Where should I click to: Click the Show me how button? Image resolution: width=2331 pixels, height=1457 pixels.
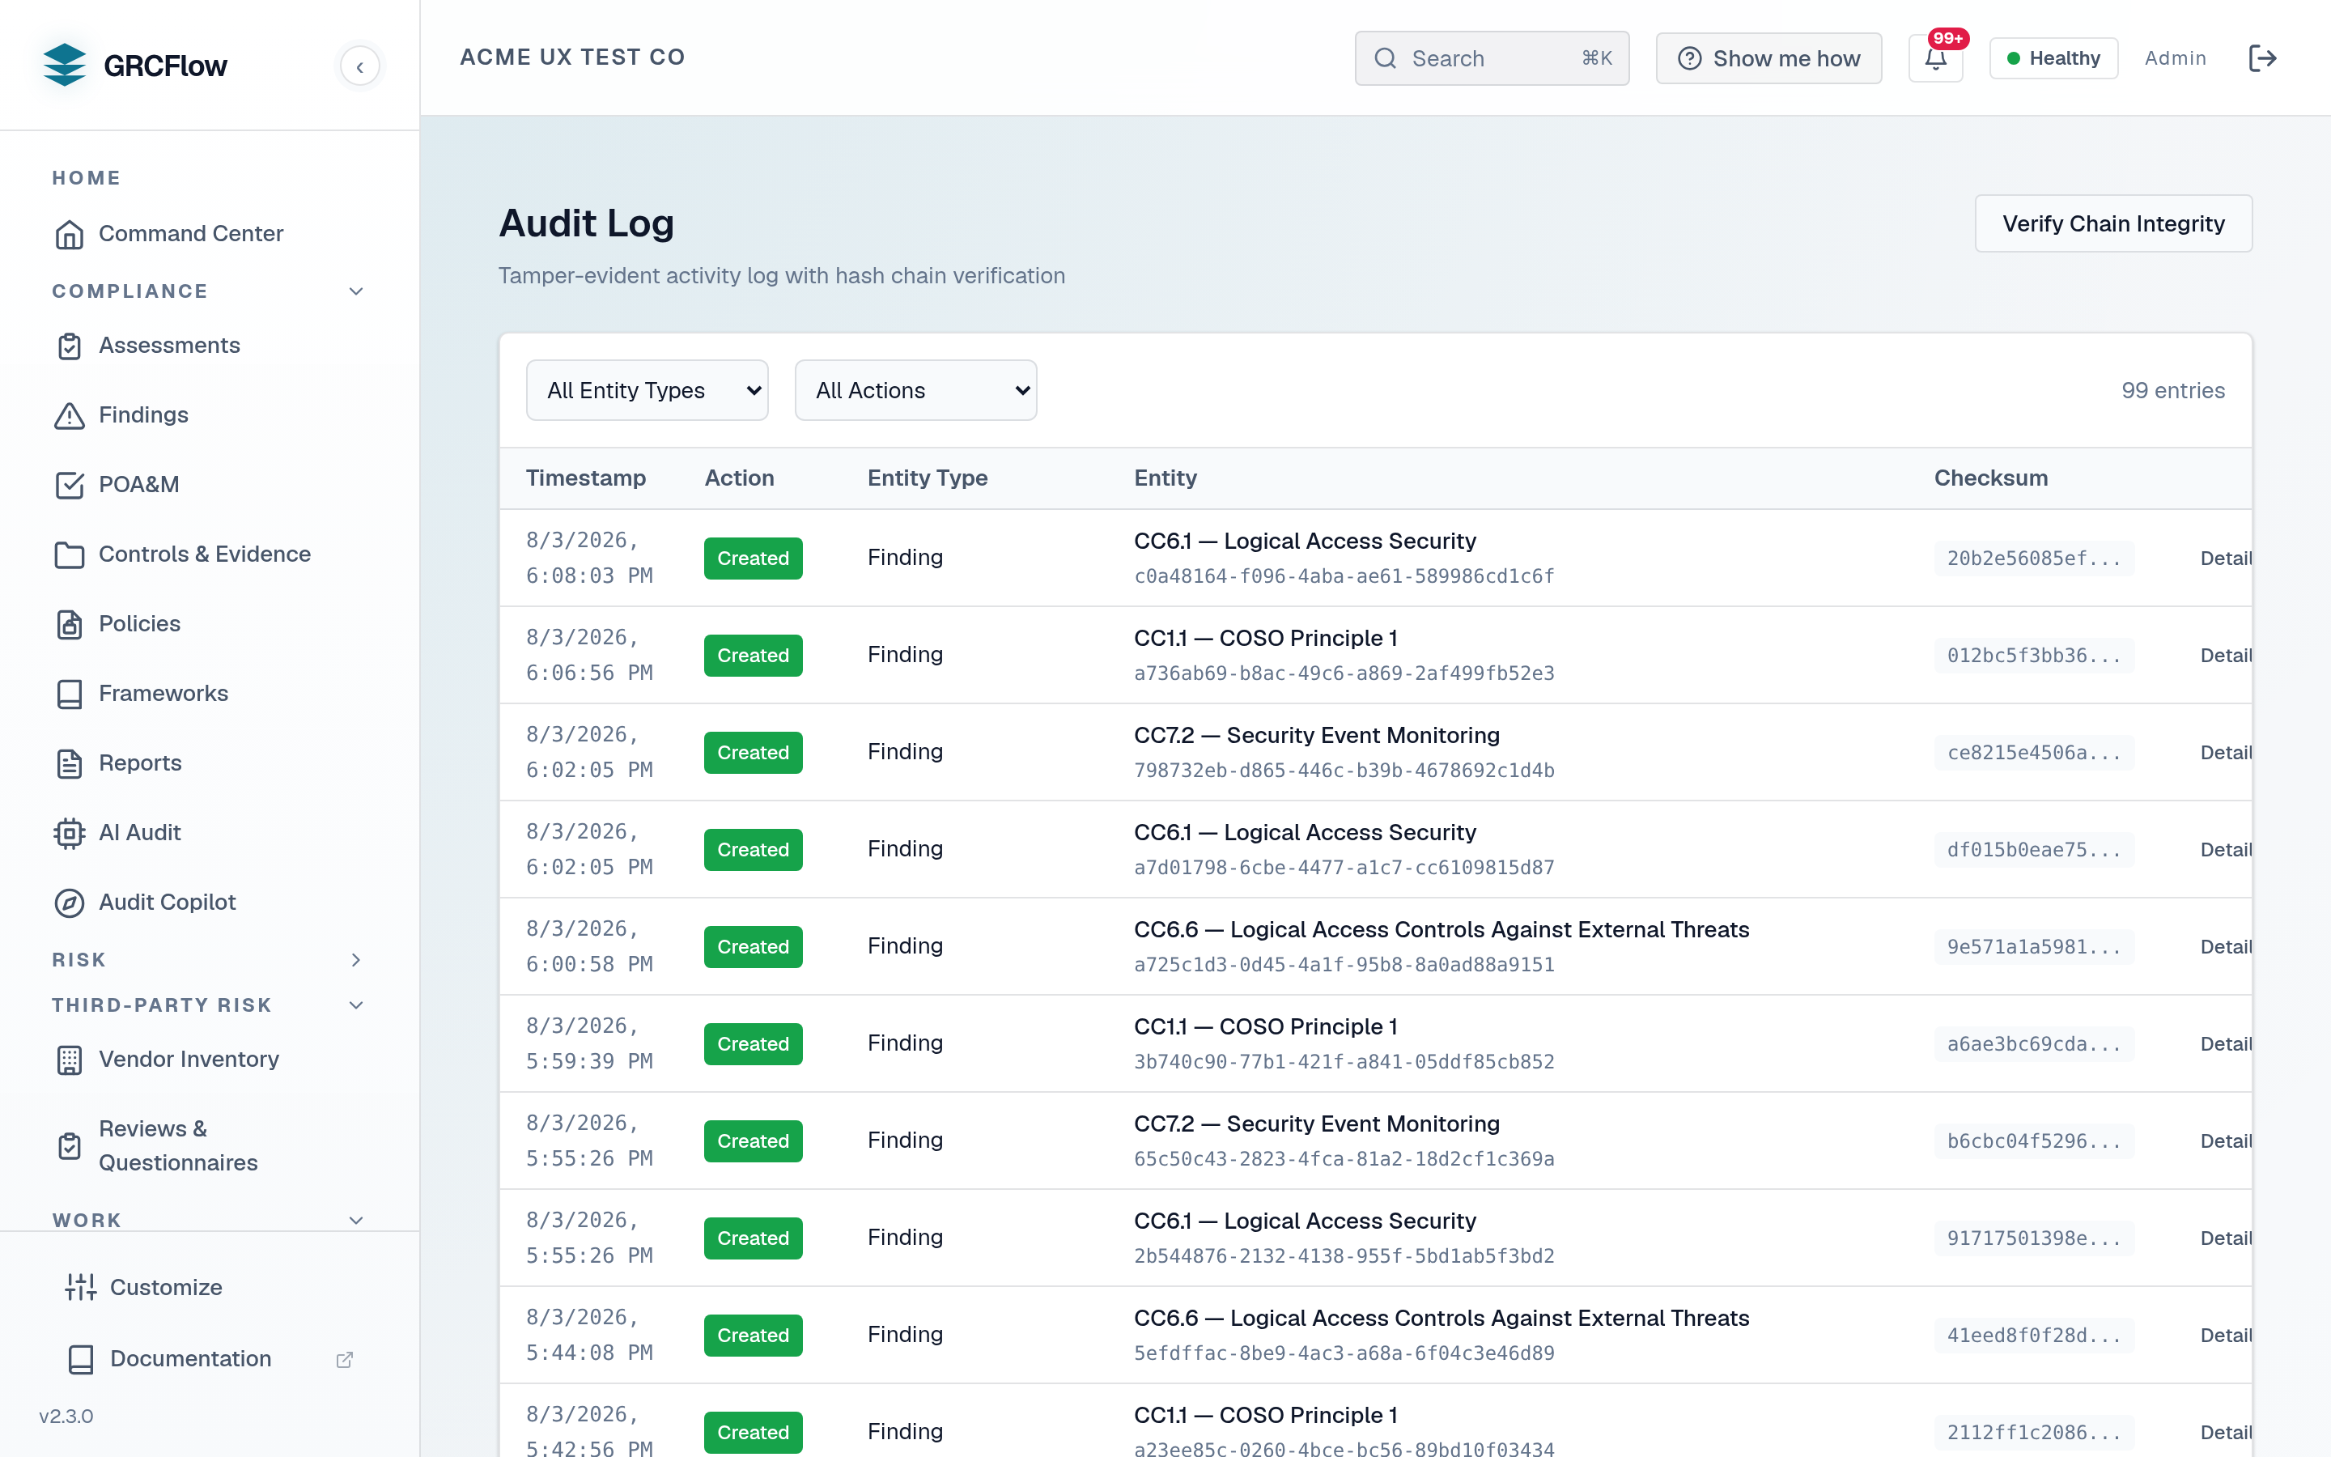[x=1768, y=59]
